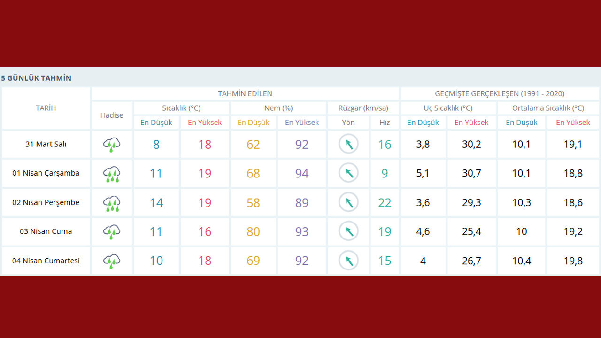Click wind direction arrow for 31 Mart Salı
This screenshot has height=338, width=601.
(x=348, y=144)
